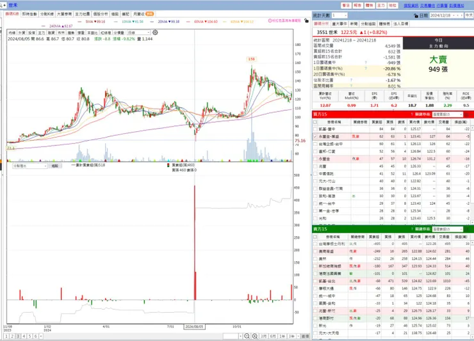
Task: Click the zoom out magnifier below the chart
Action: [x=247, y=336]
